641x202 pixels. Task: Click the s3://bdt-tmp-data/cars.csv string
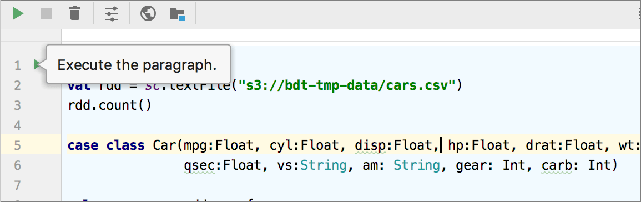click(347, 86)
